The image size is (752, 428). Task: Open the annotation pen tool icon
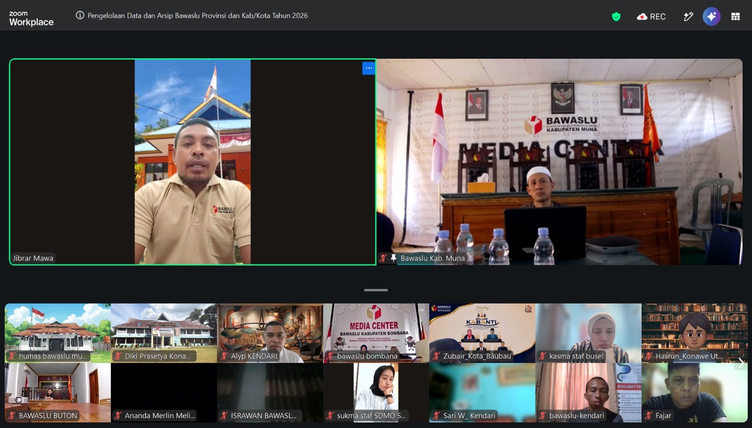pos(688,17)
